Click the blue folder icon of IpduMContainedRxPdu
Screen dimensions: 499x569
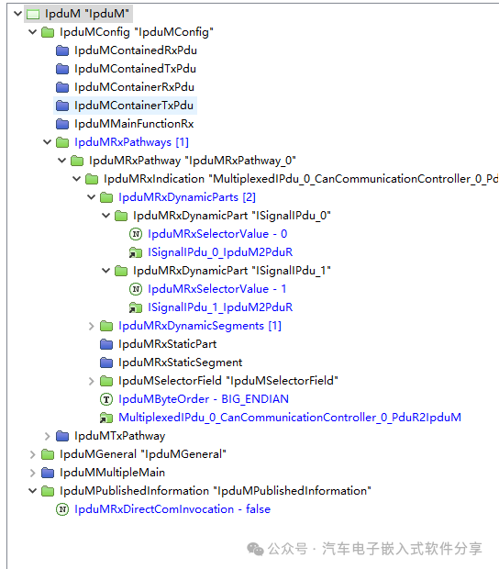click(x=62, y=50)
